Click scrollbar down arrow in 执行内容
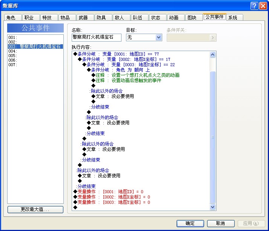This screenshot has width=269, height=231. coord(212,207)
